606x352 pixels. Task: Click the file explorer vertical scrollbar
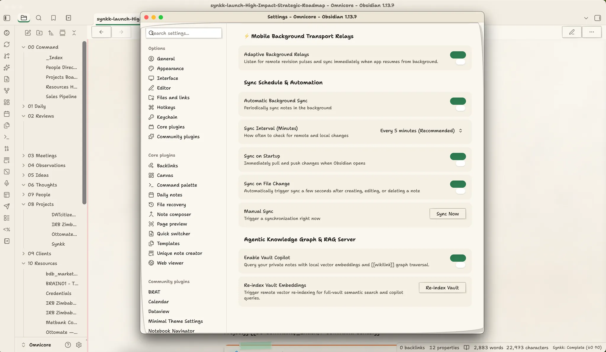pyautogui.click(x=84, y=123)
